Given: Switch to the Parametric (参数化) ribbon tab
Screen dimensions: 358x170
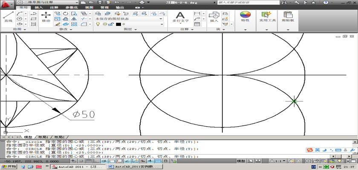Looking at the screenshot, I should click(71, 8).
